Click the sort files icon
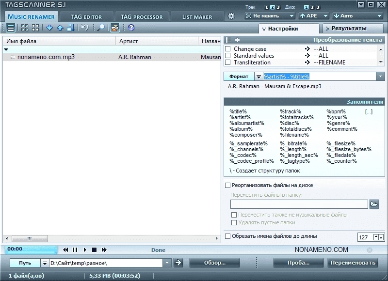The height and width of the screenshot is (281, 388). (x=71, y=28)
